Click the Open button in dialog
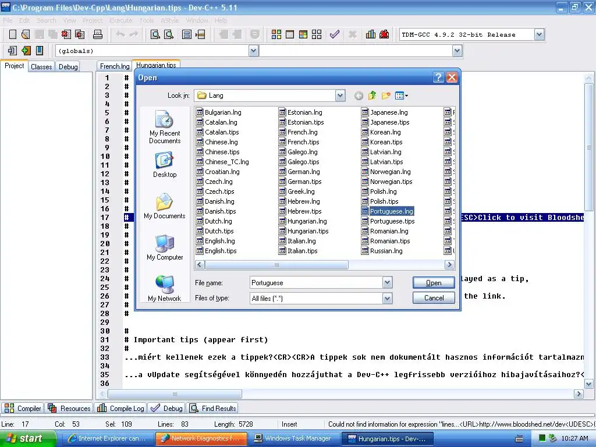 tap(434, 282)
